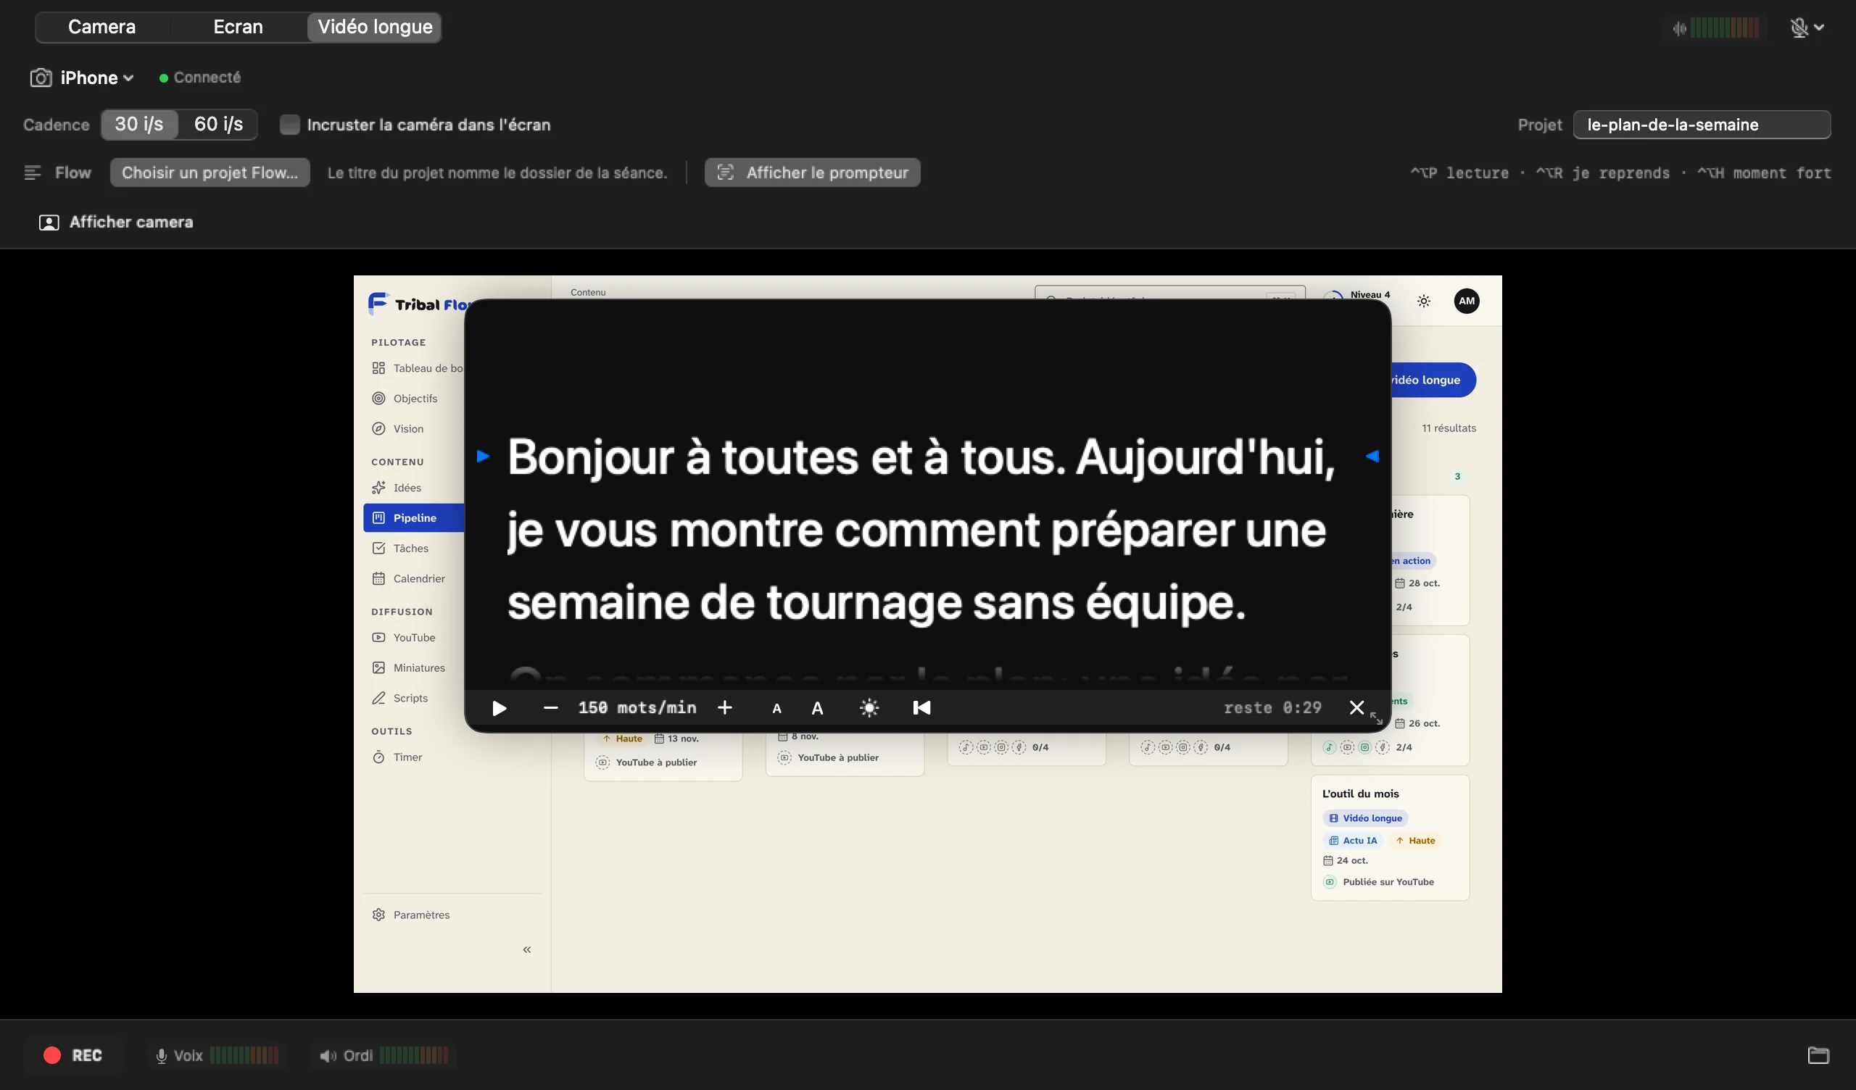The height and width of the screenshot is (1090, 1856).
Task: Toggle Afficher camera
Action: (117, 222)
